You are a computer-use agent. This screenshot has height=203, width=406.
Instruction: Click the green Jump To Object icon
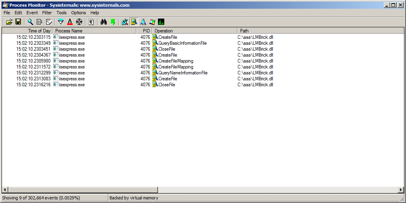point(113,22)
